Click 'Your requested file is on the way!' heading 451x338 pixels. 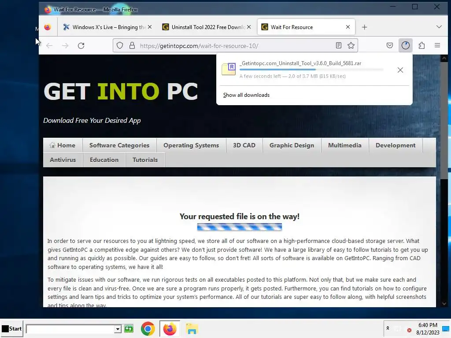tap(239, 217)
